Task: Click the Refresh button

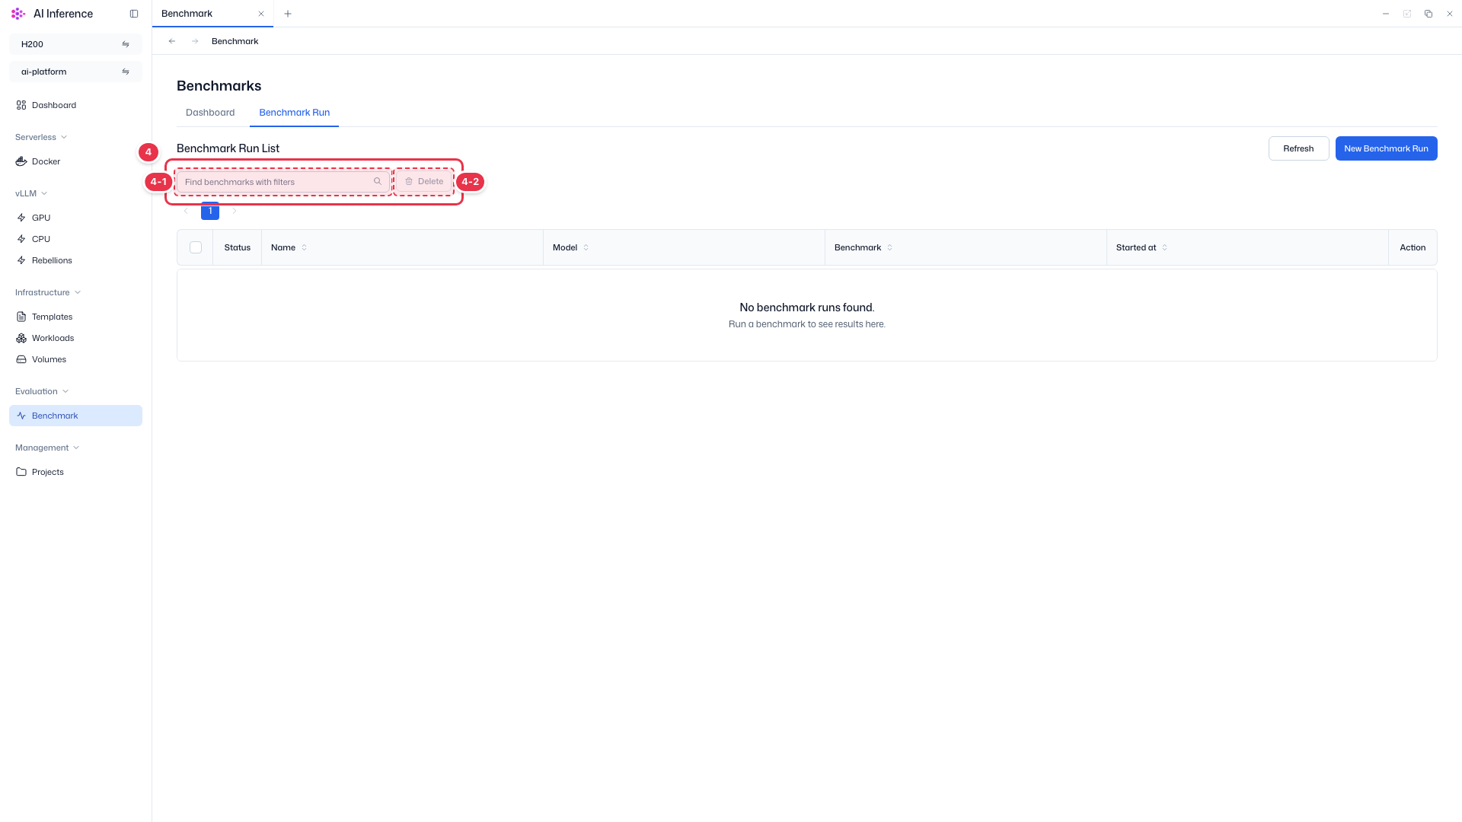Action: click(1298, 148)
